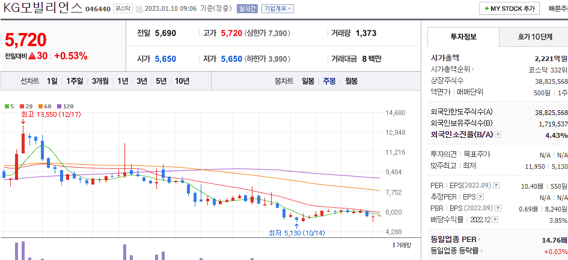568x260 pixels.
Task: Switch to the 호가10단계 tab
Action: (x=535, y=37)
